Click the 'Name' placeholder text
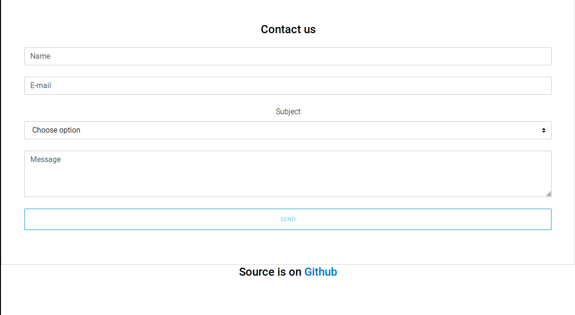Screen dimensions: 575x315 [x=40, y=56]
